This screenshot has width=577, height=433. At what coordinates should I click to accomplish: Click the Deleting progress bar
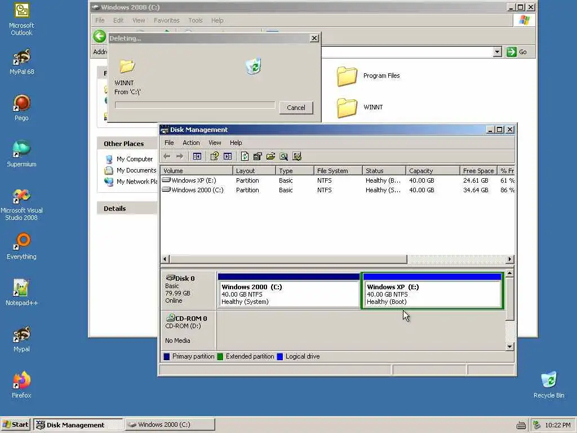[194, 105]
